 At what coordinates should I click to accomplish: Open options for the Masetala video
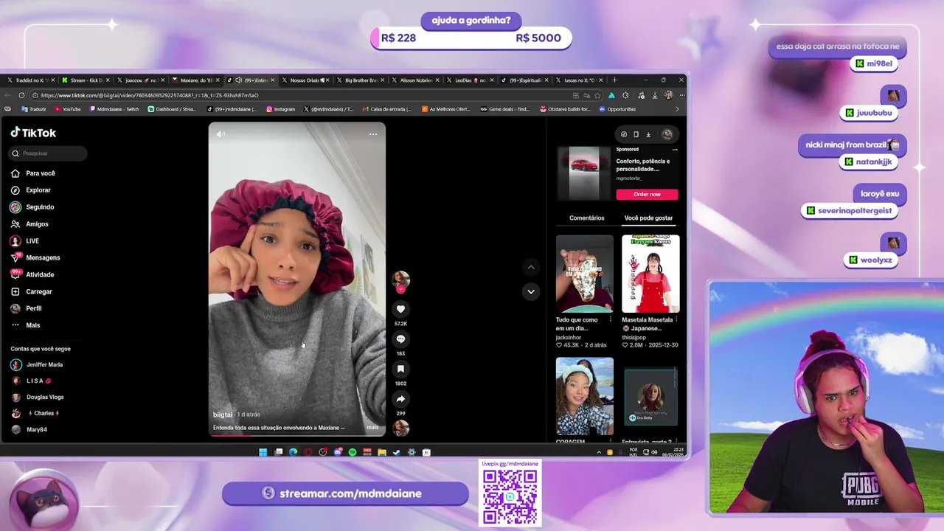click(x=676, y=320)
